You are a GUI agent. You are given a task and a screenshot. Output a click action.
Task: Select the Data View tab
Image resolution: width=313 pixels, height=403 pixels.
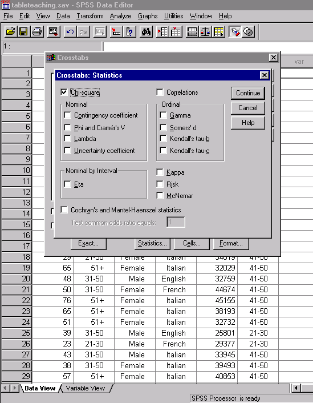[40, 388]
